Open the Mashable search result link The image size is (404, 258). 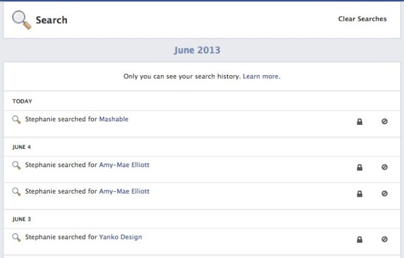pyautogui.click(x=114, y=119)
